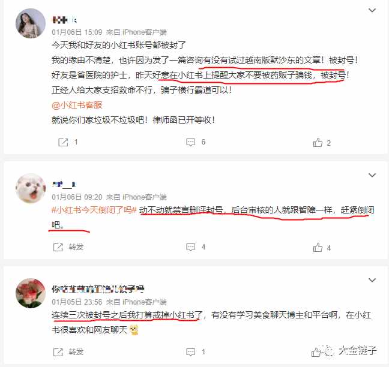Open timestamp 01月06日 15:09 post link
This screenshot has height=367, width=389.
(77, 32)
